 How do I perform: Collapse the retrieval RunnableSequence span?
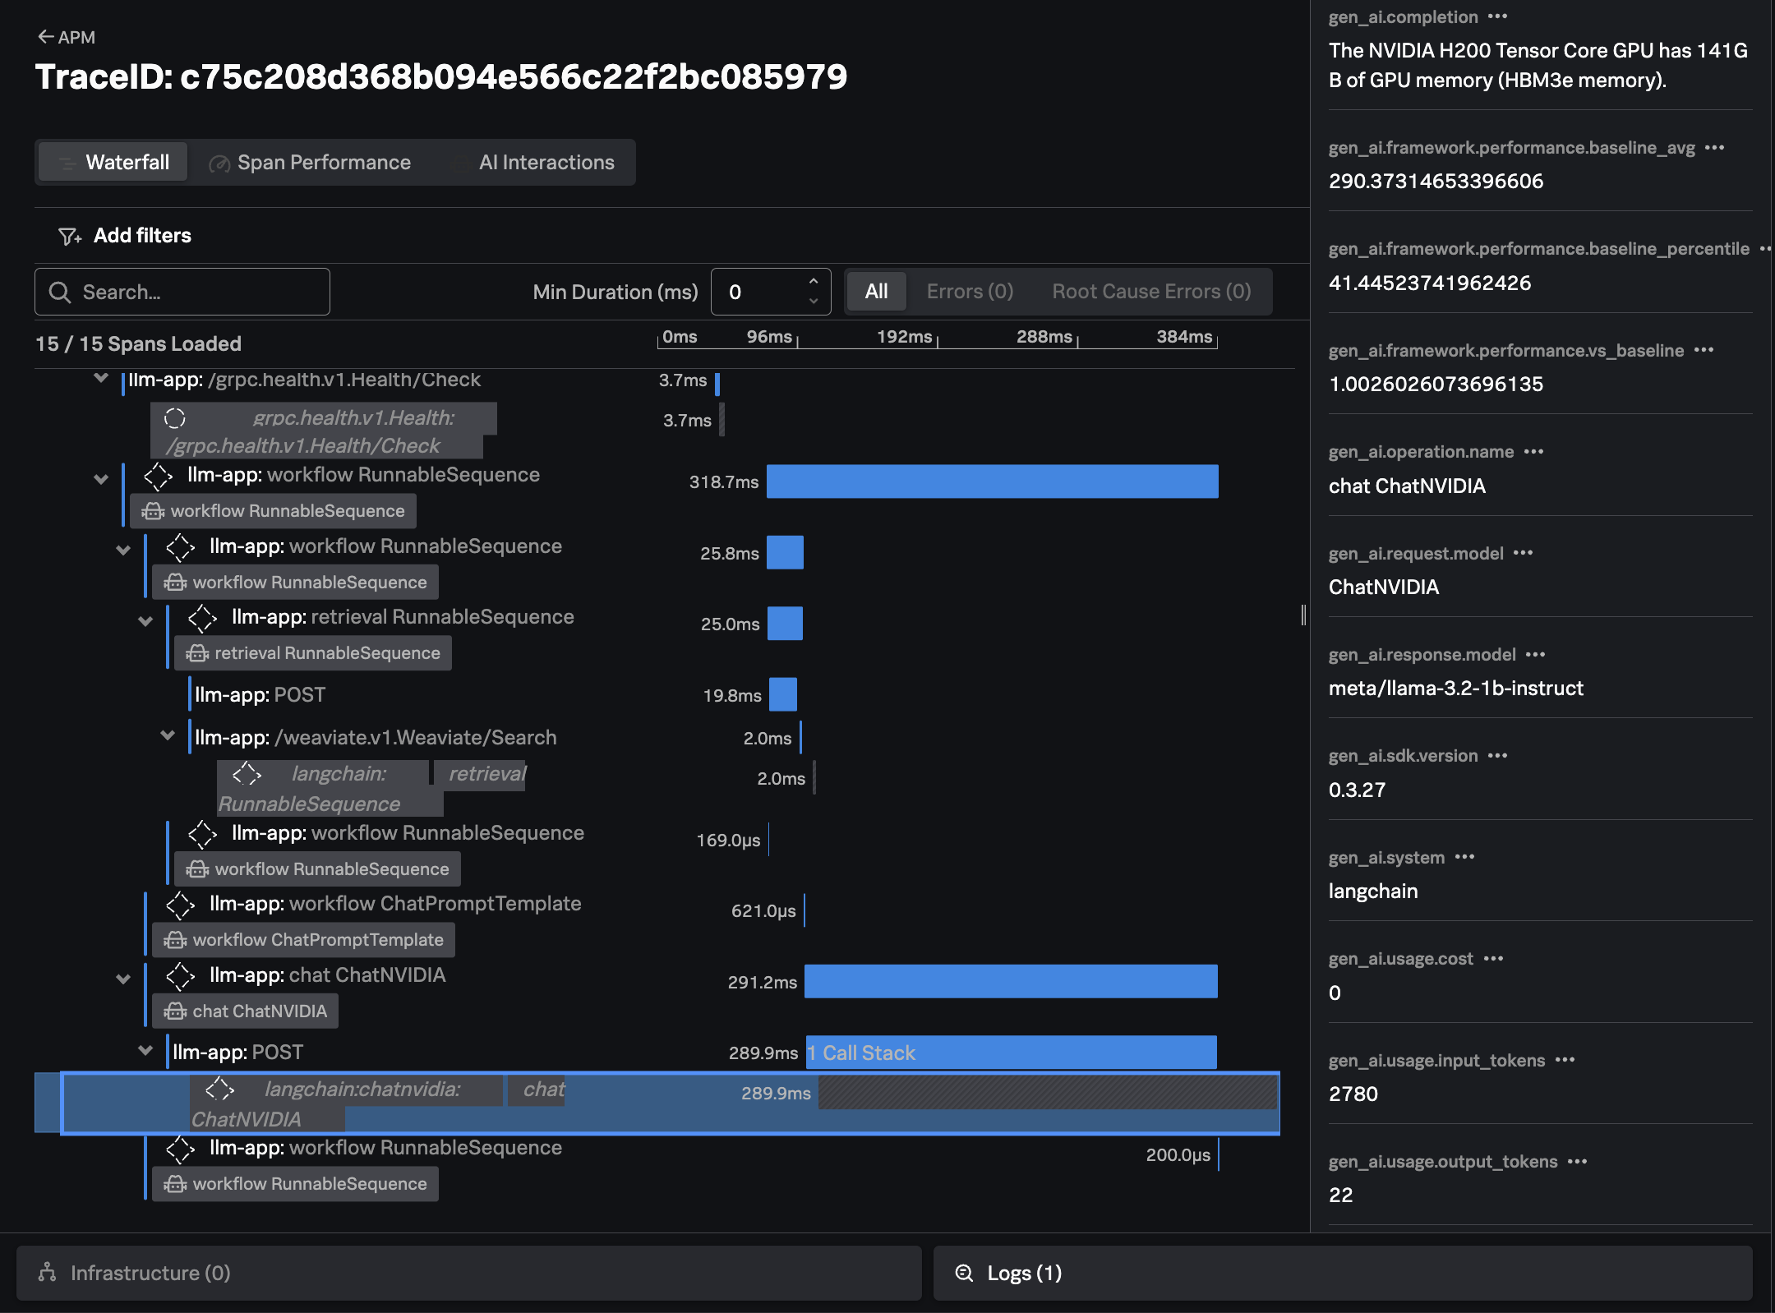[145, 621]
